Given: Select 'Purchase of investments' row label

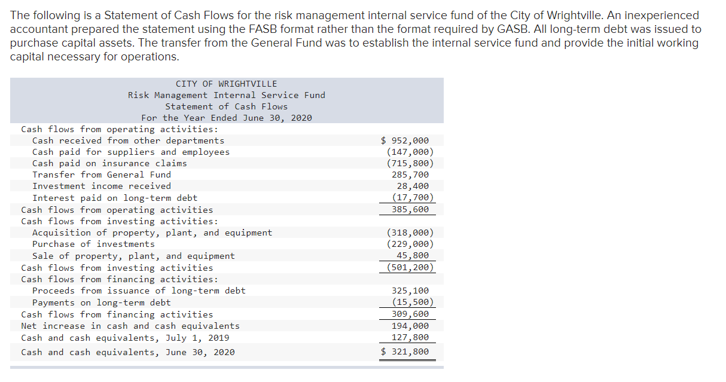Looking at the screenshot, I should coord(93,244).
